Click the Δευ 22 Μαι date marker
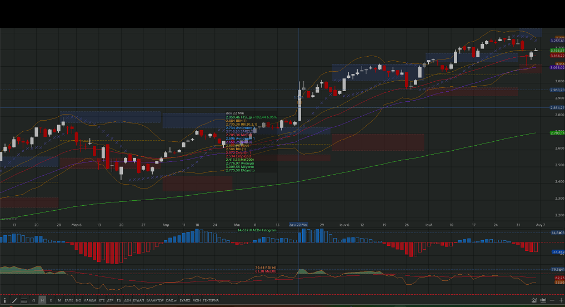The height and width of the screenshot is (307, 565). click(298, 225)
